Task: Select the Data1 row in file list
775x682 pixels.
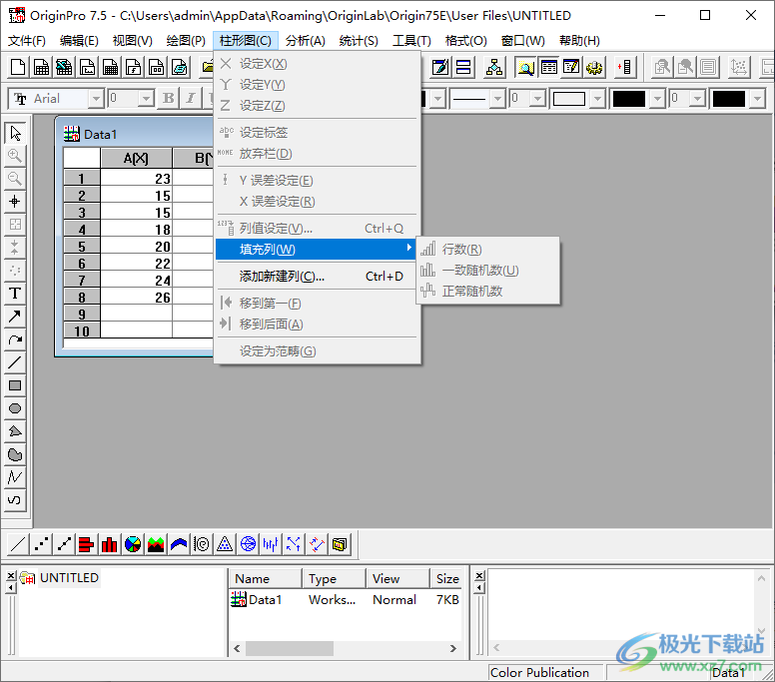Action: click(345, 599)
